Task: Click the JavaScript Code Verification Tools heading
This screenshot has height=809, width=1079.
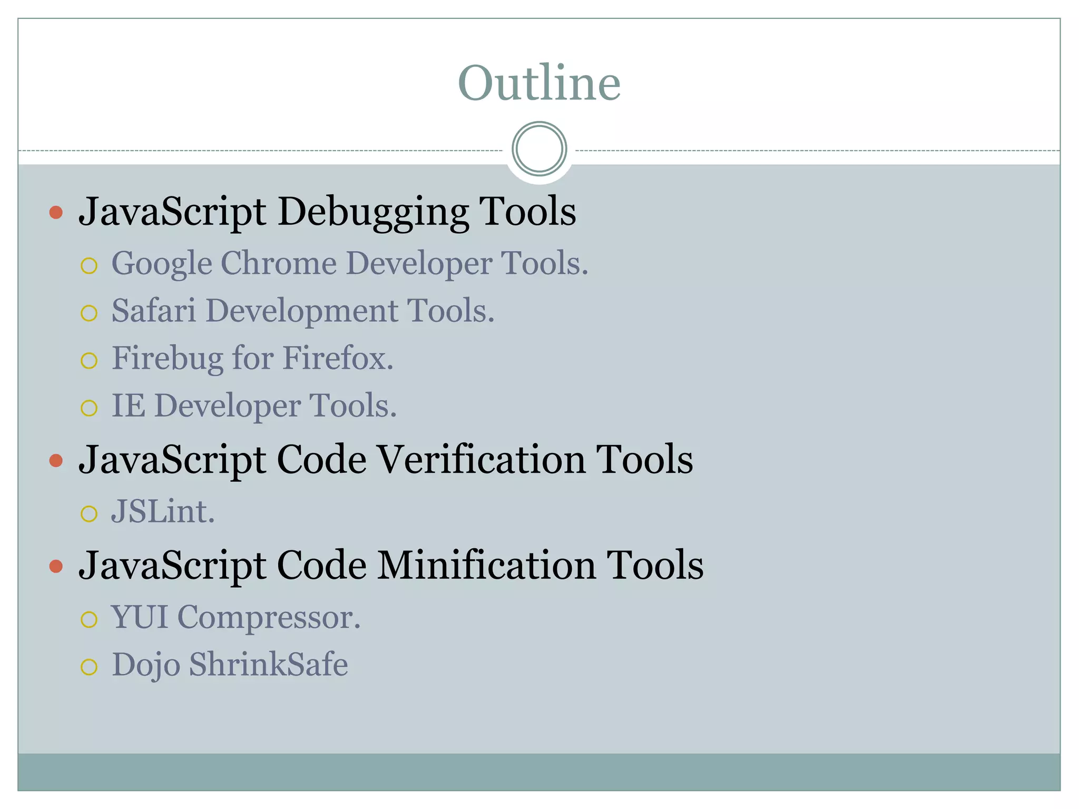Action: pyautogui.click(x=385, y=460)
